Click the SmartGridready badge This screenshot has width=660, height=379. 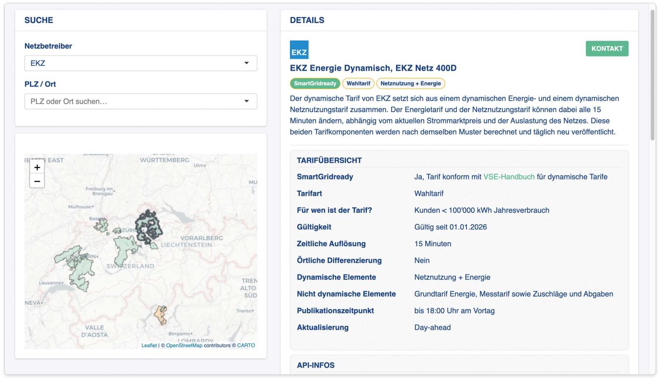tap(315, 84)
